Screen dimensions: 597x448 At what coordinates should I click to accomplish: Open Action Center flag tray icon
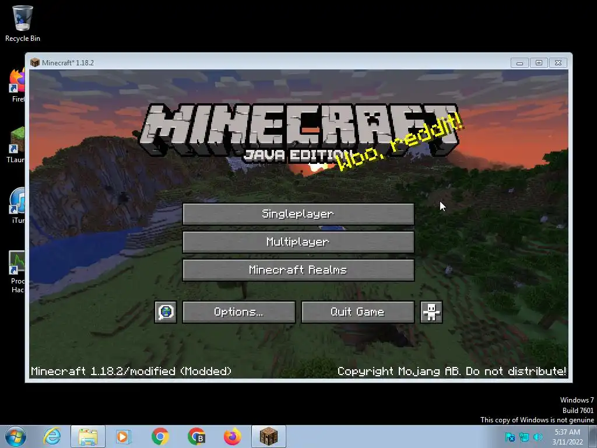point(510,437)
